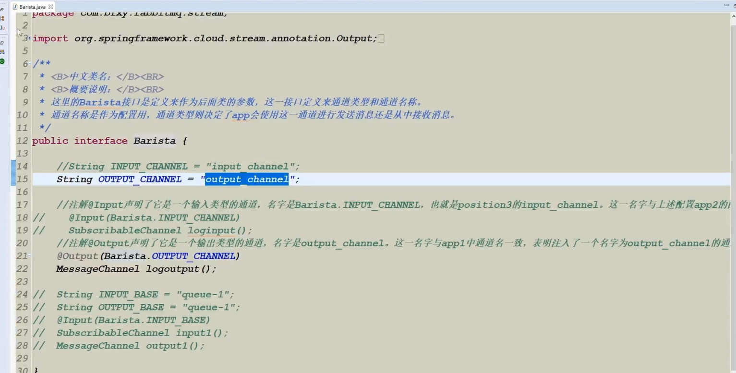Viewport: 736px width, 373px height.
Task: Click the '//注解@Output声明' comment on line 20
Action: click(x=393, y=243)
